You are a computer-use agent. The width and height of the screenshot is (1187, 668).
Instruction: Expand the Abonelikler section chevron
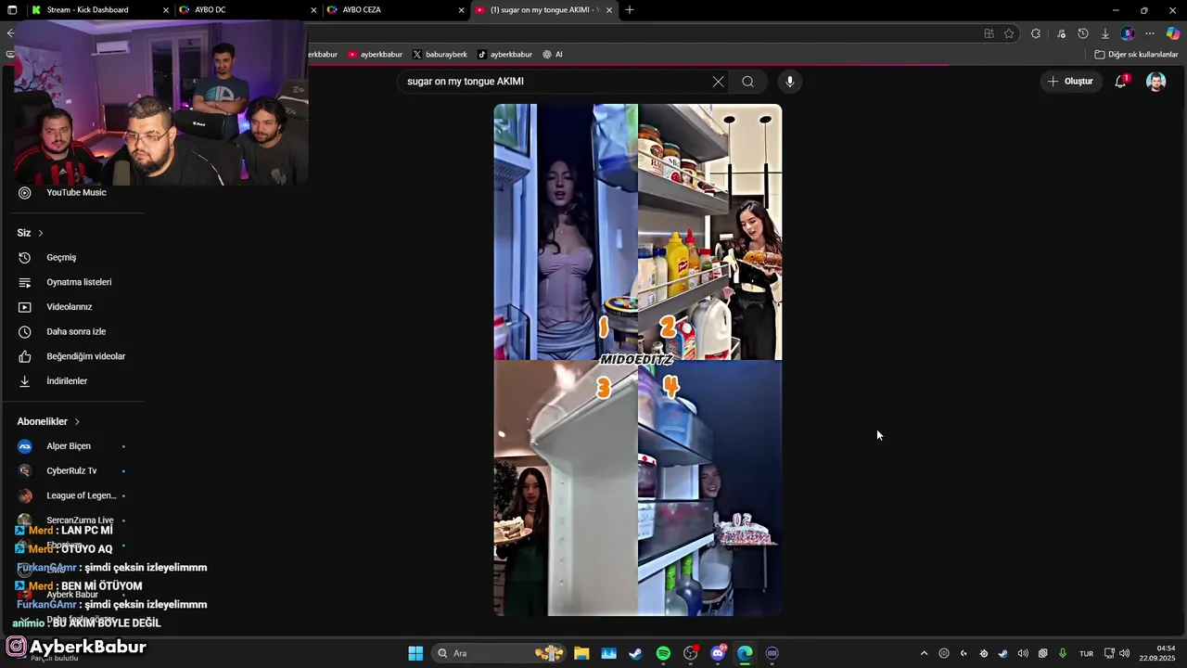[x=77, y=421]
